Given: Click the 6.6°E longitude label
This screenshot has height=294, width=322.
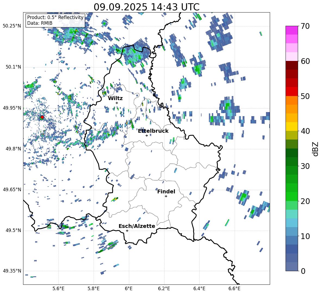Looking at the screenshot, I should coord(234,289).
